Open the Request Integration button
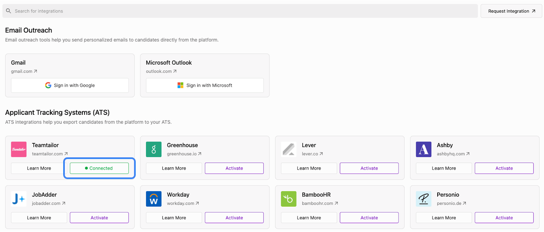 (x=511, y=11)
